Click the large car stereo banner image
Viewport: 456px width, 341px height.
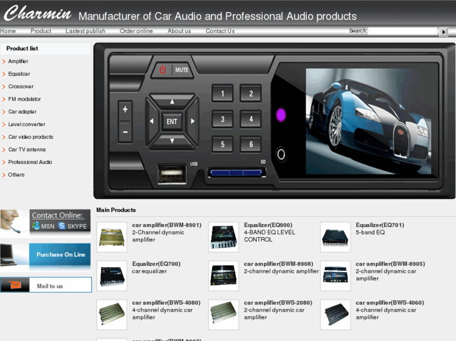coord(274,121)
